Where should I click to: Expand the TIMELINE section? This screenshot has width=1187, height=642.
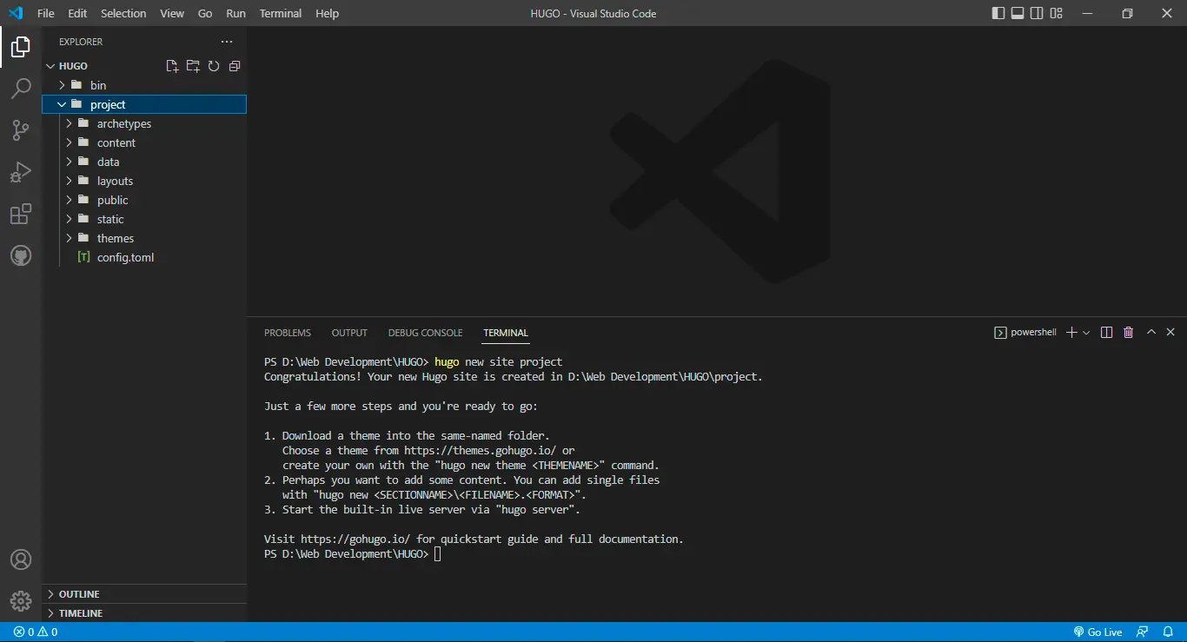pyautogui.click(x=144, y=613)
